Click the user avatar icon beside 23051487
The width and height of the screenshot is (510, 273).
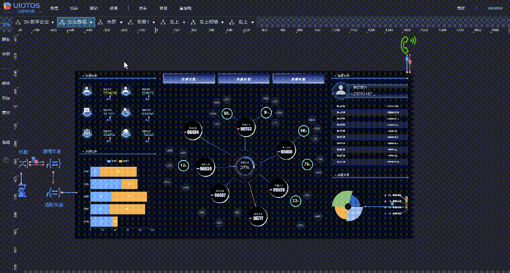[341, 90]
